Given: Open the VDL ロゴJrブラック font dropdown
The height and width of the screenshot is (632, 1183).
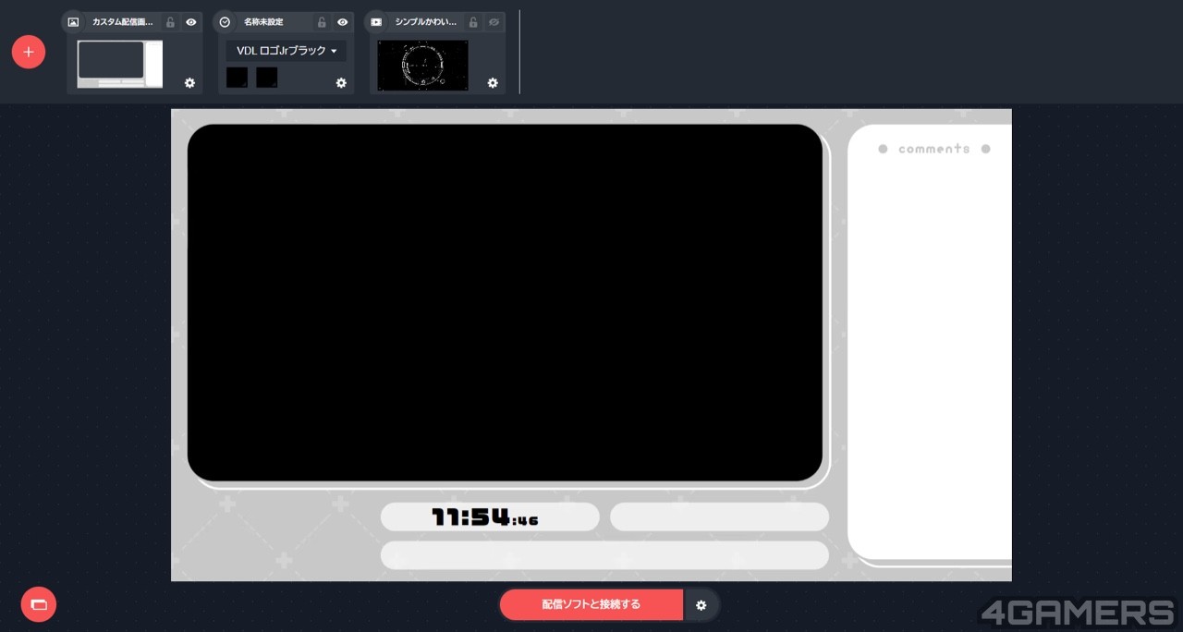Looking at the screenshot, I should (287, 51).
